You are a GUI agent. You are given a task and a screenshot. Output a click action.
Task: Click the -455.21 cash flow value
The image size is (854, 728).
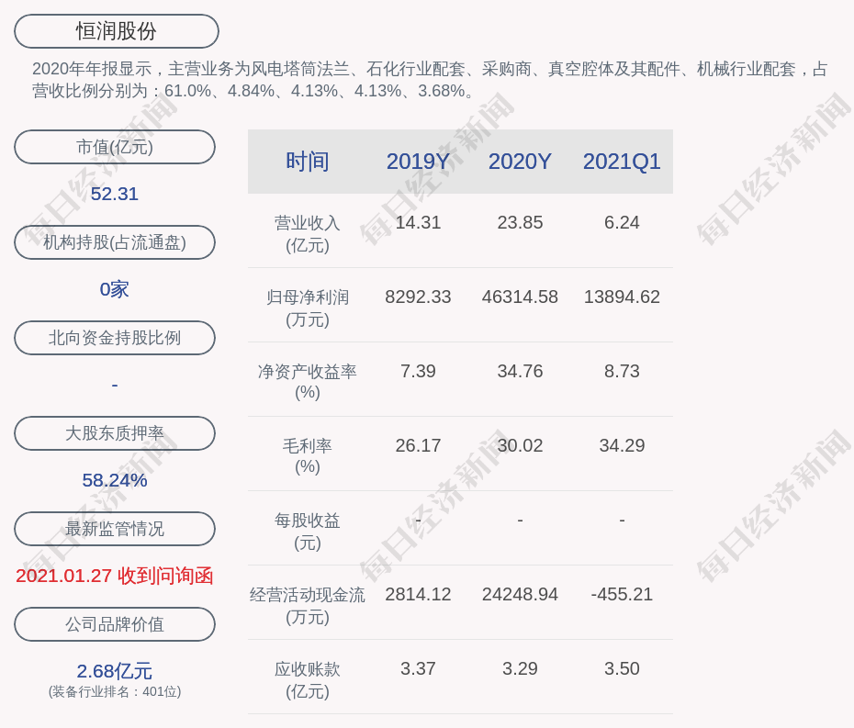pyautogui.click(x=622, y=595)
